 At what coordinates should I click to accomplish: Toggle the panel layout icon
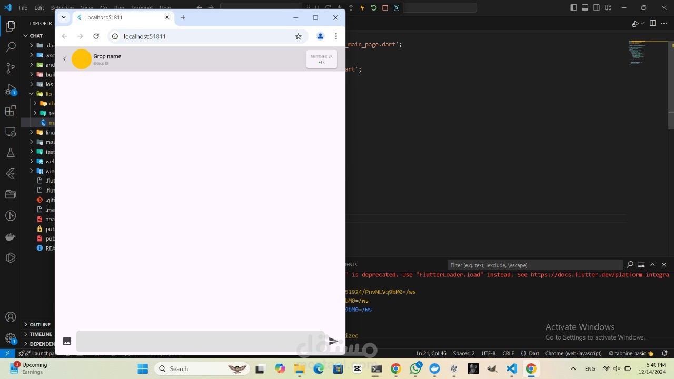[x=585, y=7]
